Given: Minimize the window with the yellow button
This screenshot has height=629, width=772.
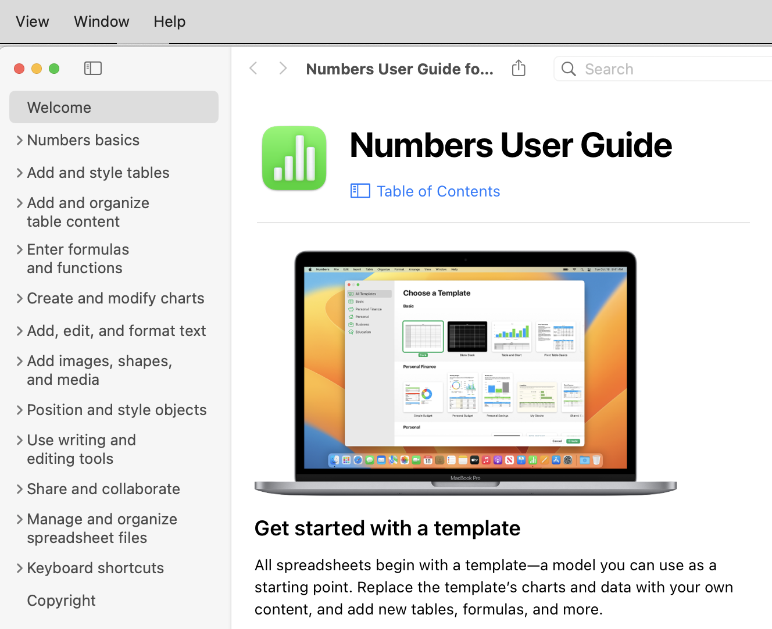Looking at the screenshot, I should tap(37, 69).
